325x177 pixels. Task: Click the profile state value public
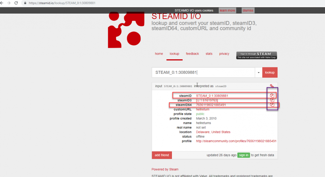tap(200, 114)
